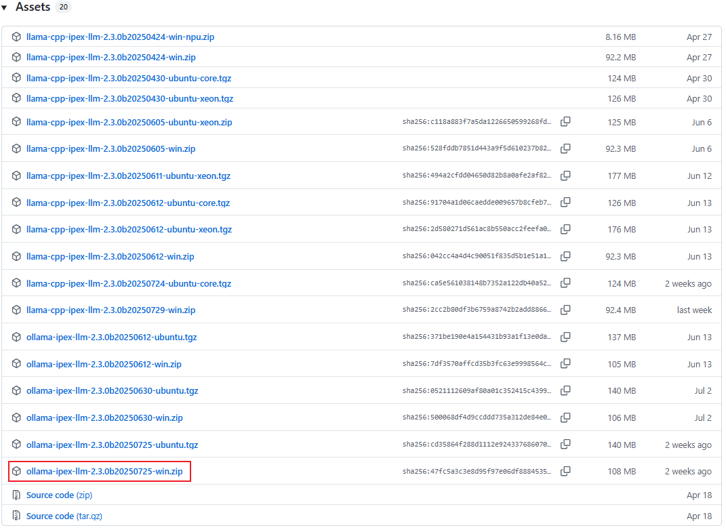Screen dimensions: 726x532
Task: Download llama-cpp-ipex-llm-2.3.0b20250430-ubuntu-core.tgz
Action: click(x=129, y=78)
